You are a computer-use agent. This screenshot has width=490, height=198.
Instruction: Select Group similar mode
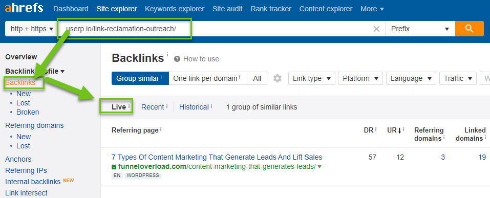tap(140, 78)
